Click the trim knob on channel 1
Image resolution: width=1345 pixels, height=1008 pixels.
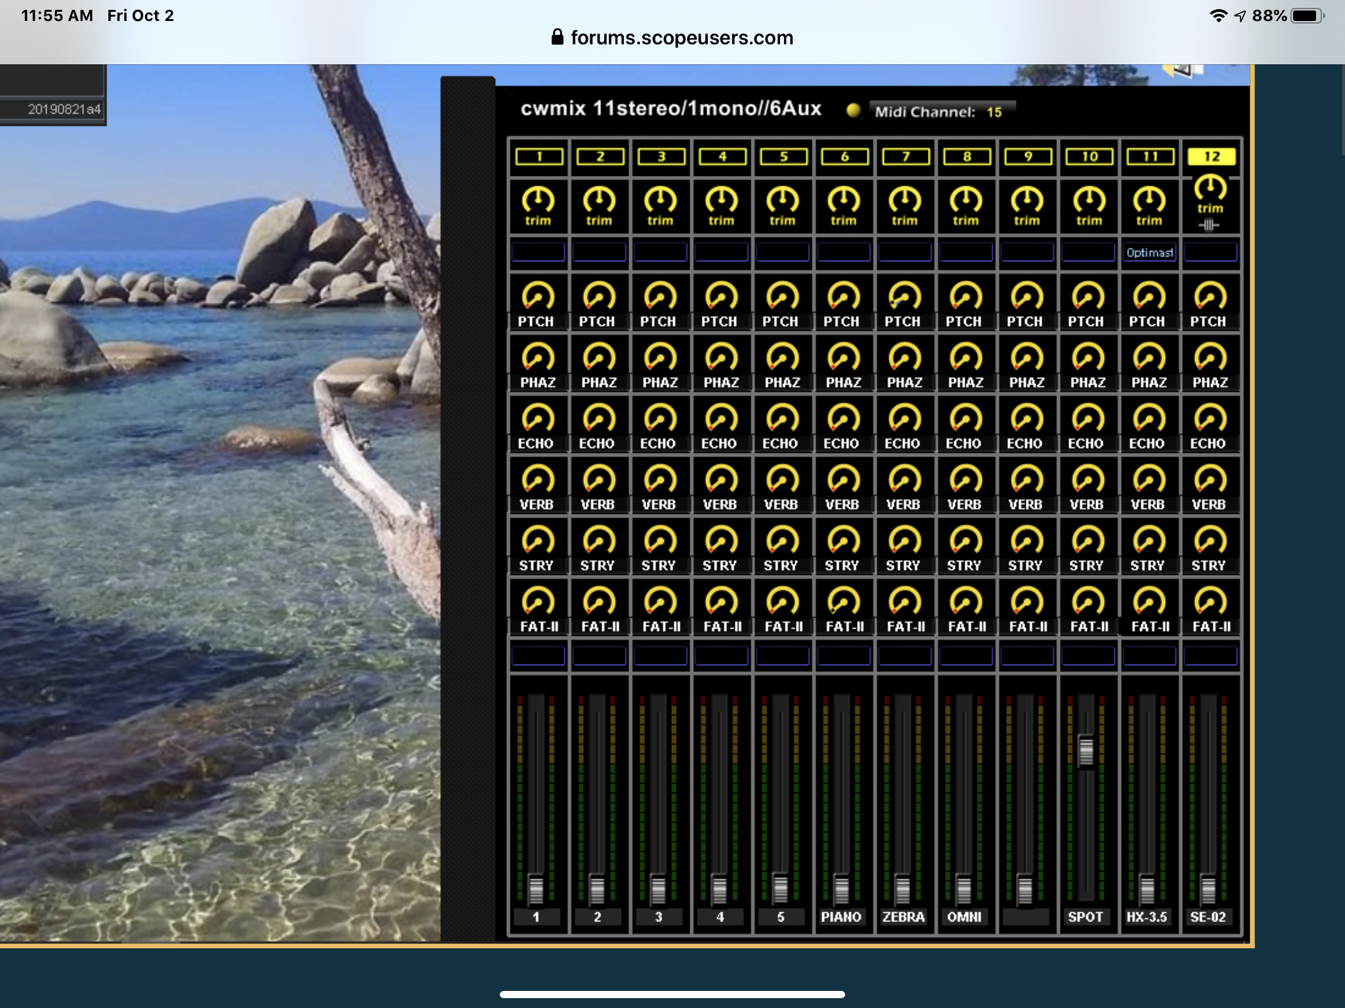pyautogui.click(x=538, y=199)
